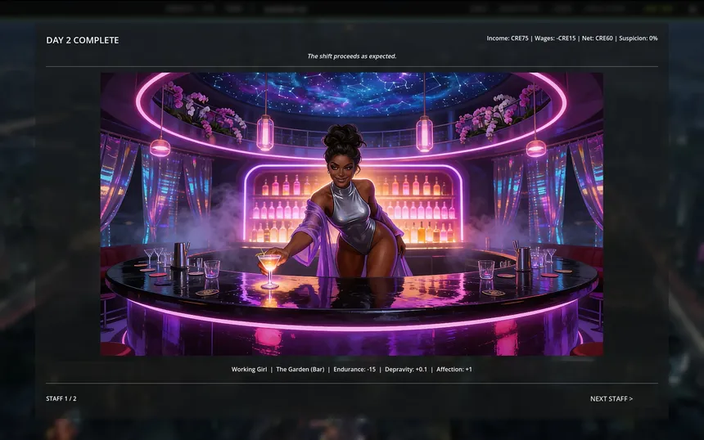Click the STAFF 1 / 2 counter
The width and height of the screenshot is (704, 440).
pos(61,399)
